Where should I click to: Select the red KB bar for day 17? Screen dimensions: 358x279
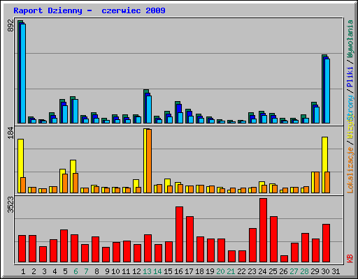[189, 239]
